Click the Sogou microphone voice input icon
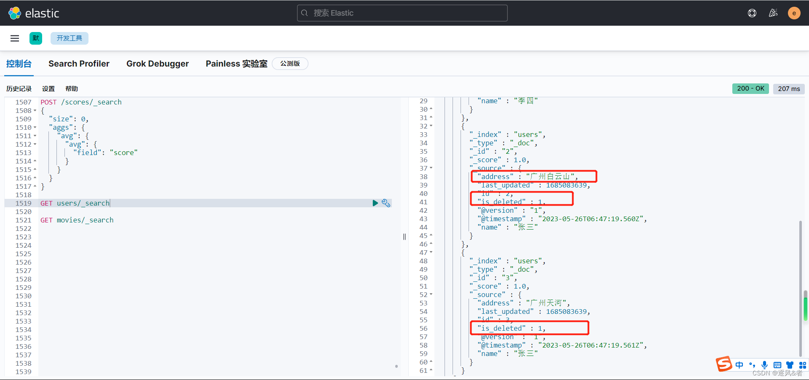This screenshot has height=380, width=809. [764, 365]
